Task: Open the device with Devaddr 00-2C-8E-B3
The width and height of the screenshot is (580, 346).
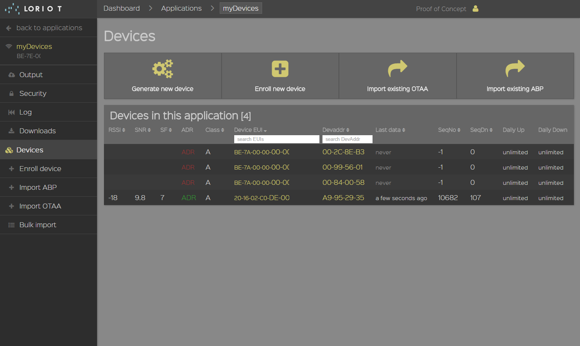Action: coord(343,152)
